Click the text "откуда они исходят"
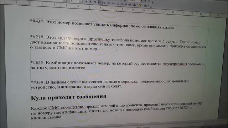The image size is (228, 128). 103,86
